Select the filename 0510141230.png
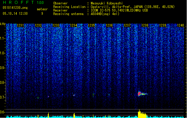Viewport: 187px width, 118px height. pos(15,8)
